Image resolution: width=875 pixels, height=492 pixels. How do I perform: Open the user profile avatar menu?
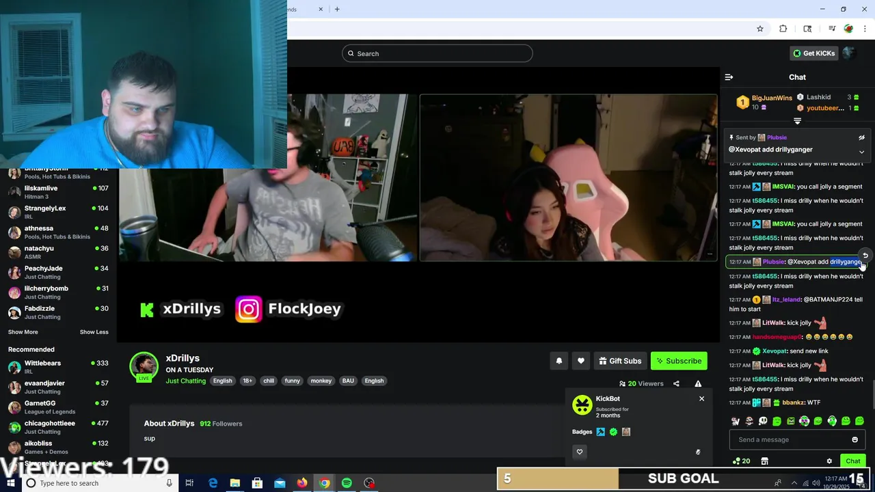(x=849, y=53)
